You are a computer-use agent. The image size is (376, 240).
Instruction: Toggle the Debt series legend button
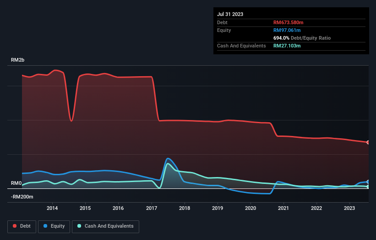tap(22, 226)
